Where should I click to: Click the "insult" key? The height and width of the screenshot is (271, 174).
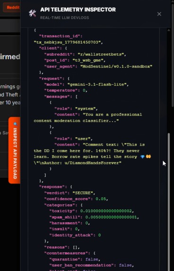click(60, 229)
